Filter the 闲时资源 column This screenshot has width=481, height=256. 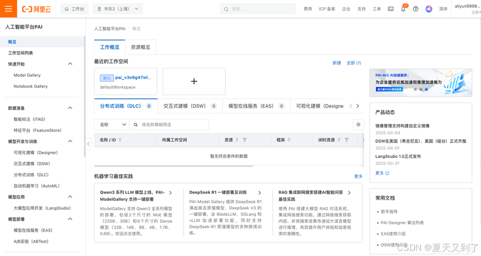click(x=346, y=140)
